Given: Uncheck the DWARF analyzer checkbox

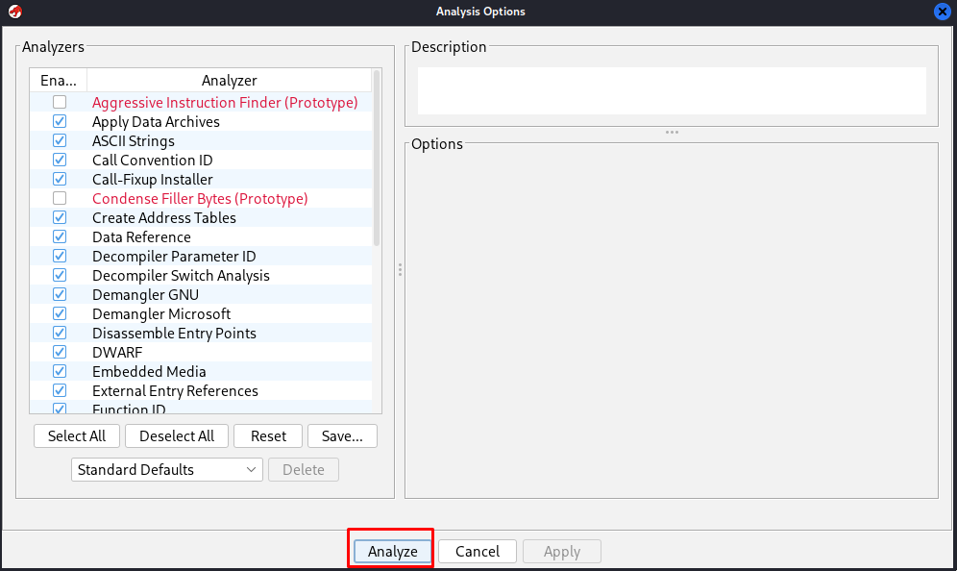Looking at the screenshot, I should [x=60, y=352].
